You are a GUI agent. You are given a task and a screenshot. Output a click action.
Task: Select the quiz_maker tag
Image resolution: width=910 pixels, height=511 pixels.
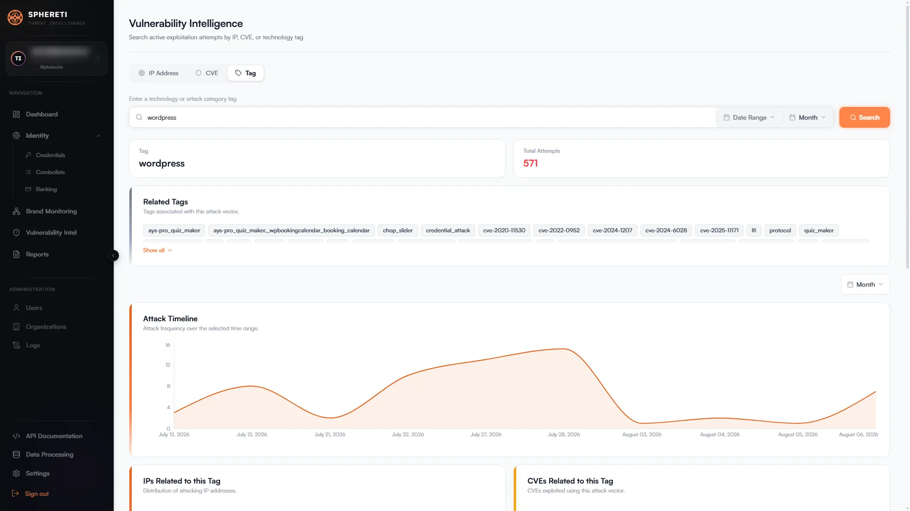click(x=819, y=230)
